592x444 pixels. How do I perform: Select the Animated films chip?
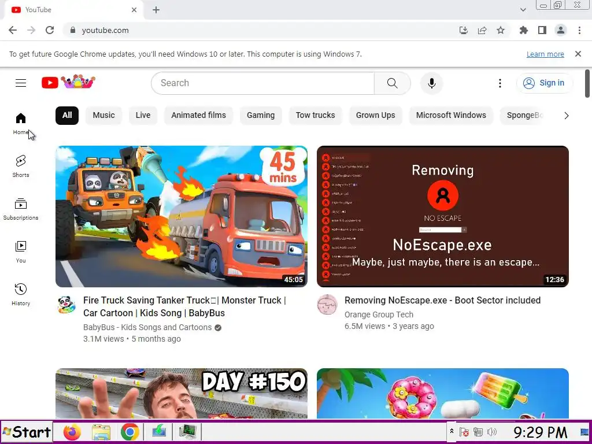[199, 115]
